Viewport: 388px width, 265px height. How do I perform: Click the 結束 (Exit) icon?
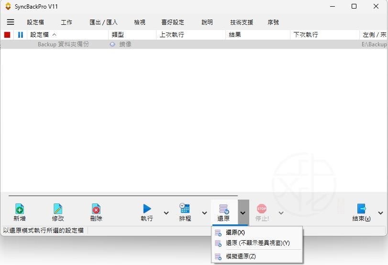(362, 209)
